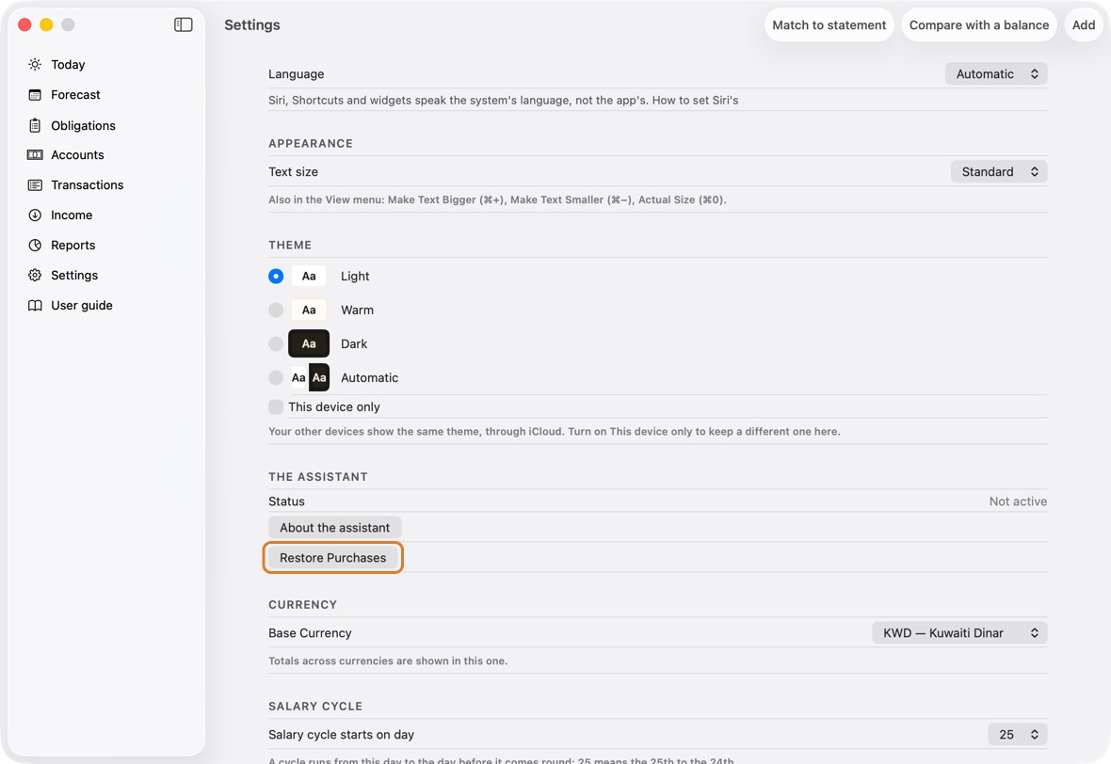Select the Warm theme radio button

pos(276,310)
